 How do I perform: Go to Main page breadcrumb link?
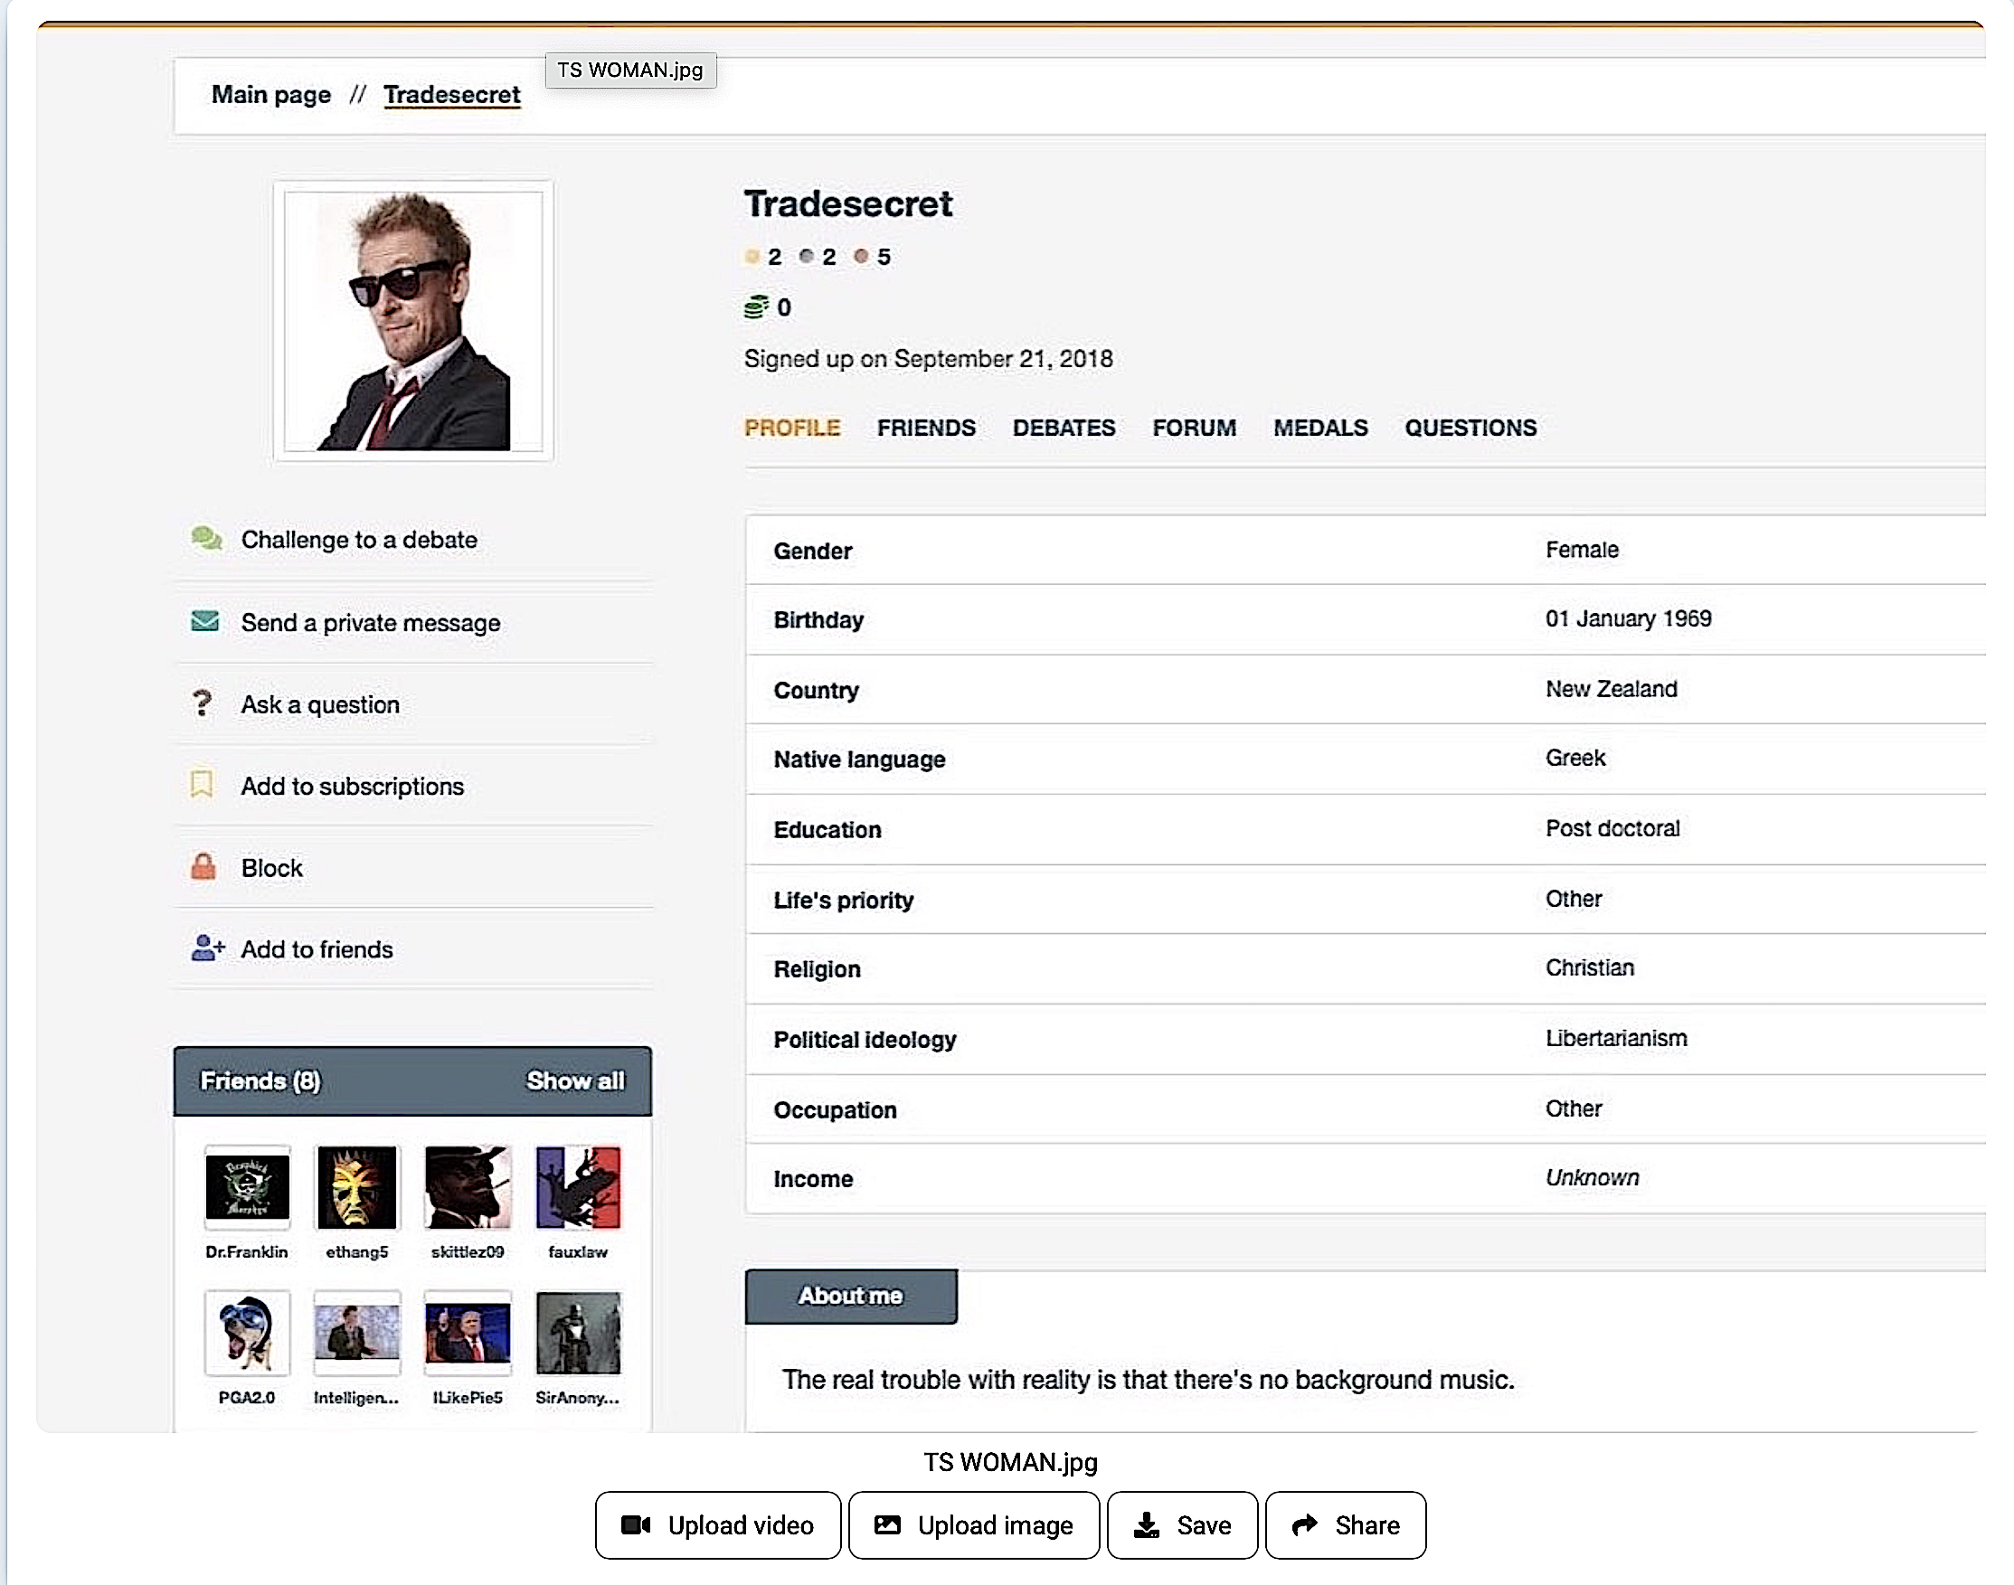coord(271,95)
